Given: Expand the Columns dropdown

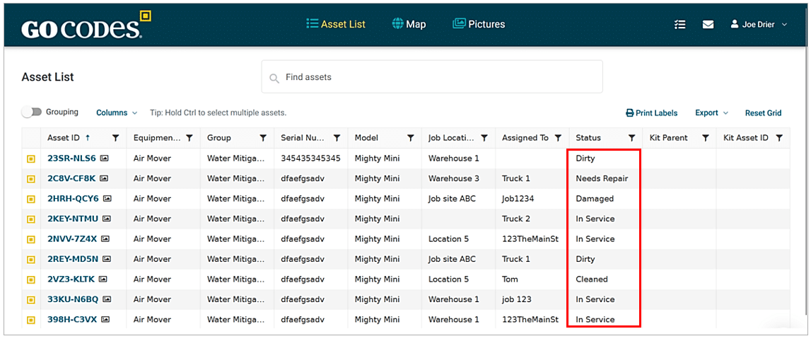Looking at the screenshot, I should point(117,113).
